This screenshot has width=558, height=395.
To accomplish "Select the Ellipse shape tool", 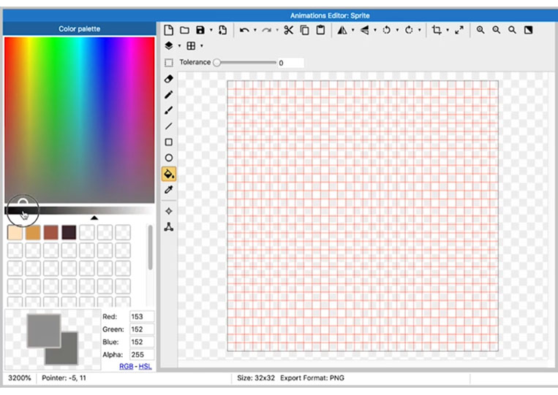I will [x=169, y=158].
